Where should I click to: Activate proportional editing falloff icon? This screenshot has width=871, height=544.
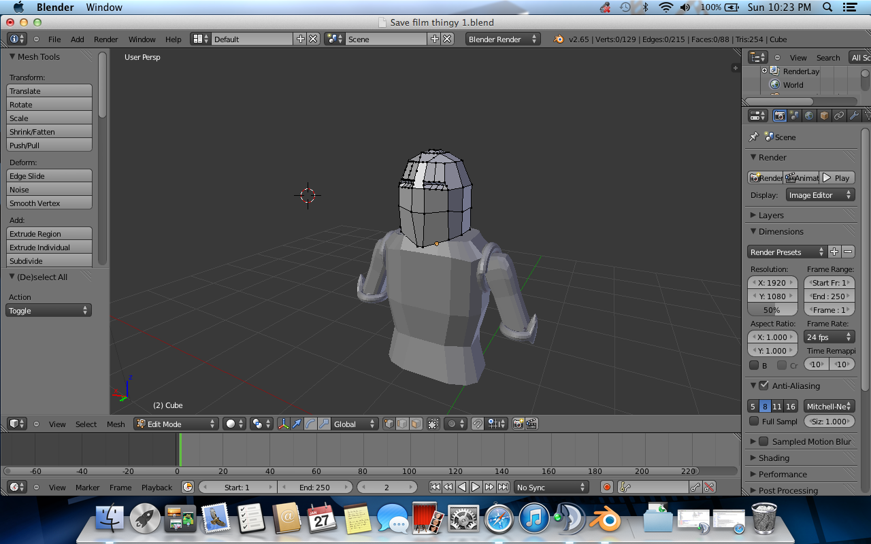[x=451, y=424]
